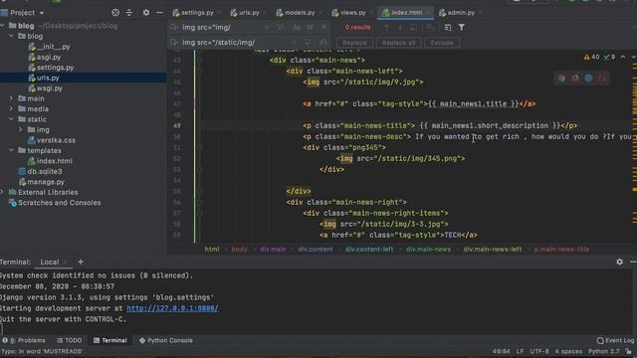Collapse the root blog project folder
Viewport: 637px width, 358px height.
tap(2, 26)
